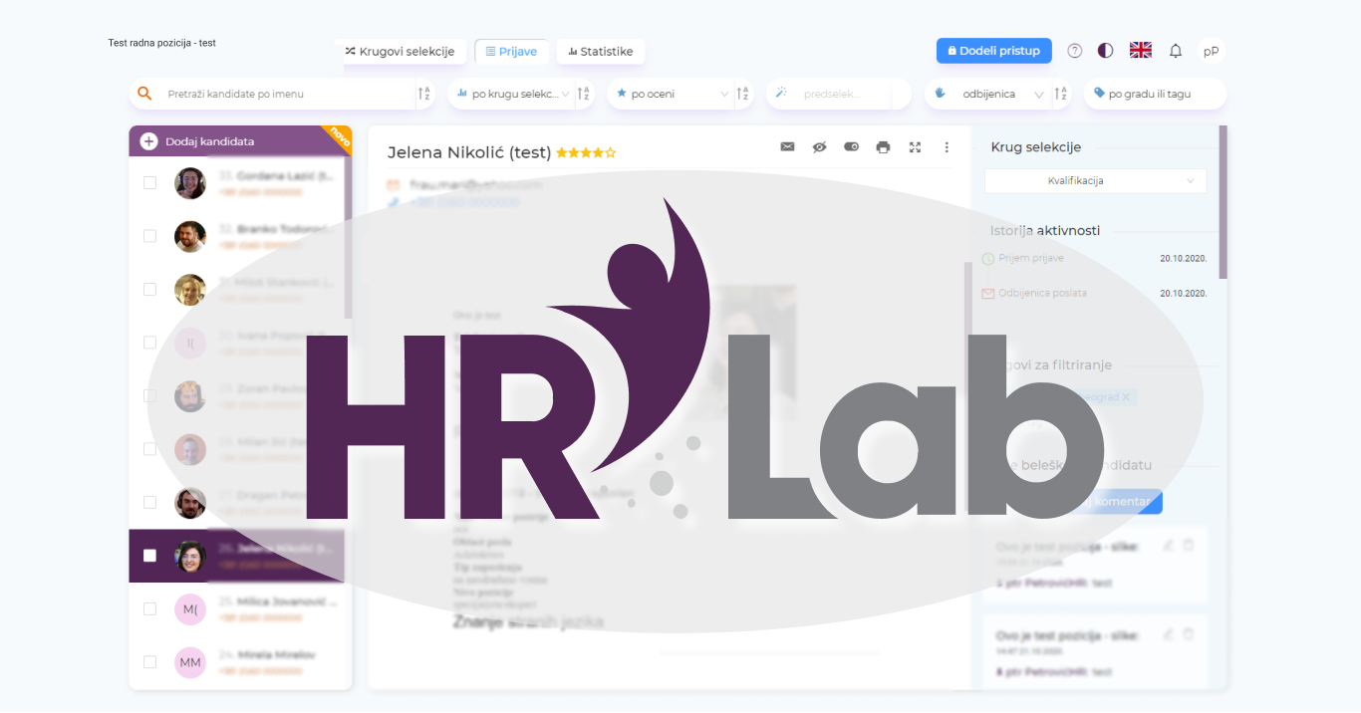1361x713 pixels.
Task: Open notifications via the bell icon
Action: 1176,50
